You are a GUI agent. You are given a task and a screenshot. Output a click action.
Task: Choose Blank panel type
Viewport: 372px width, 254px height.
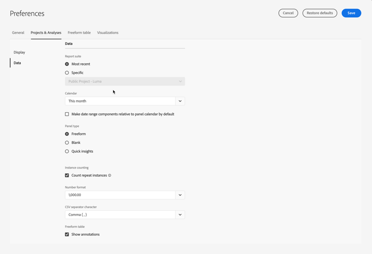pos(67,143)
